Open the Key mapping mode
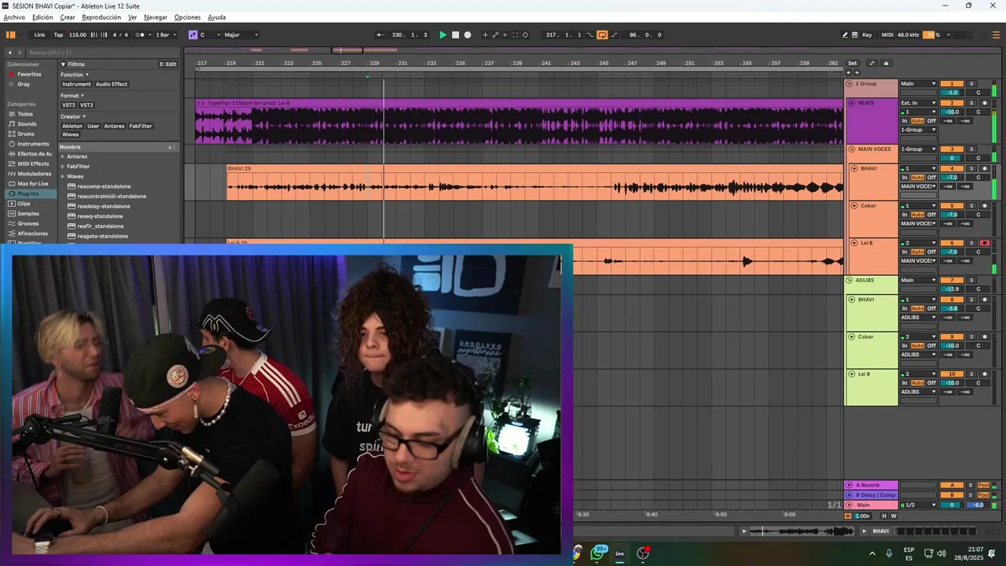 pos(867,35)
